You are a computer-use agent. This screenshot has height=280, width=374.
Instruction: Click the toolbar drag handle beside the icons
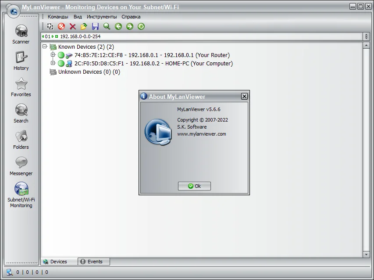point(43,26)
